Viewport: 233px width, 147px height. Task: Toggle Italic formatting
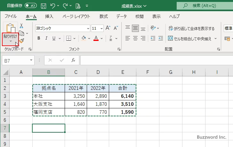pos(46,38)
